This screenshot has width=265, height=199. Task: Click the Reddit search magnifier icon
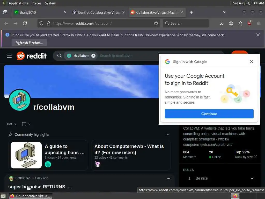pyautogui.click(x=59, y=56)
